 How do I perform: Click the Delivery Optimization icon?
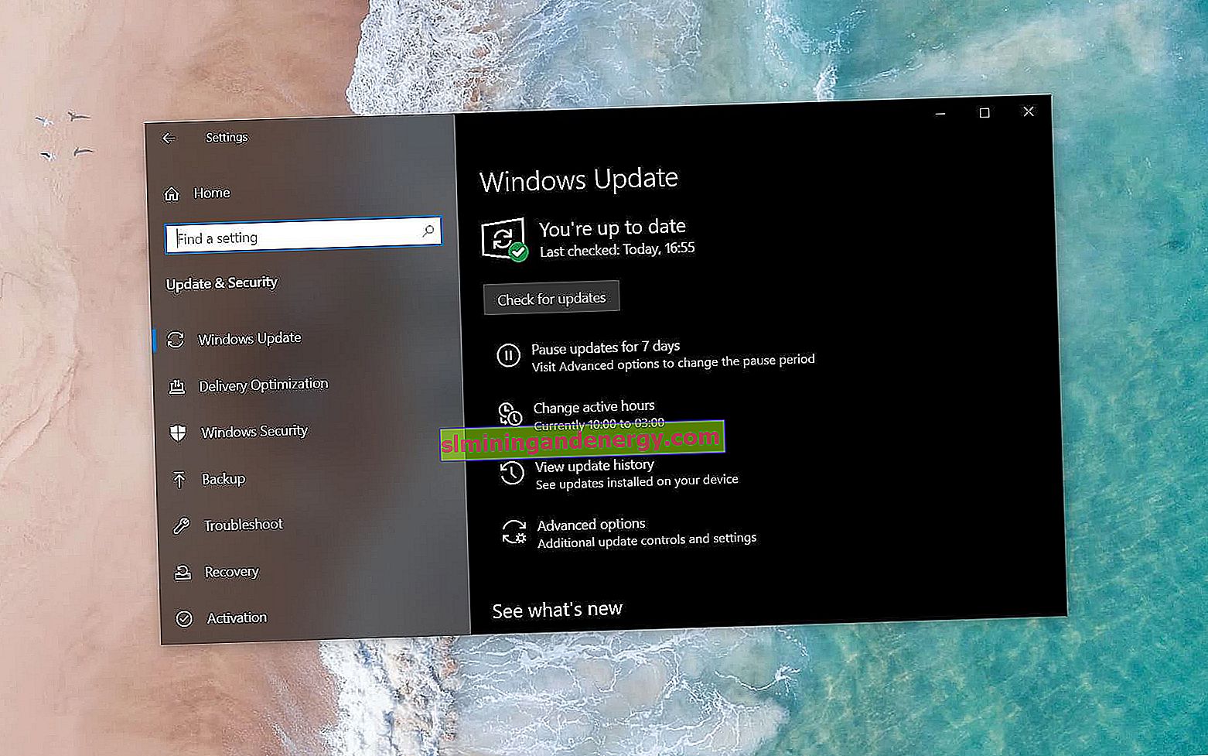click(x=177, y=387)
